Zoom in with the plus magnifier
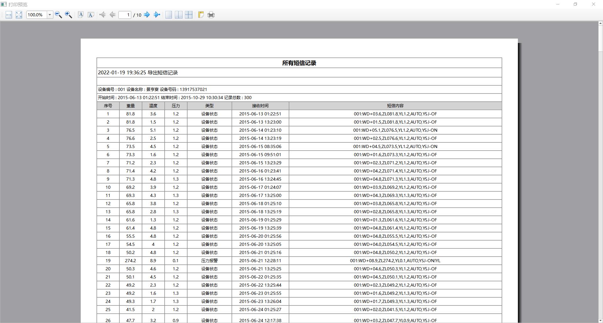Viewport: 603px width, 323px height. tap(68, 15)
